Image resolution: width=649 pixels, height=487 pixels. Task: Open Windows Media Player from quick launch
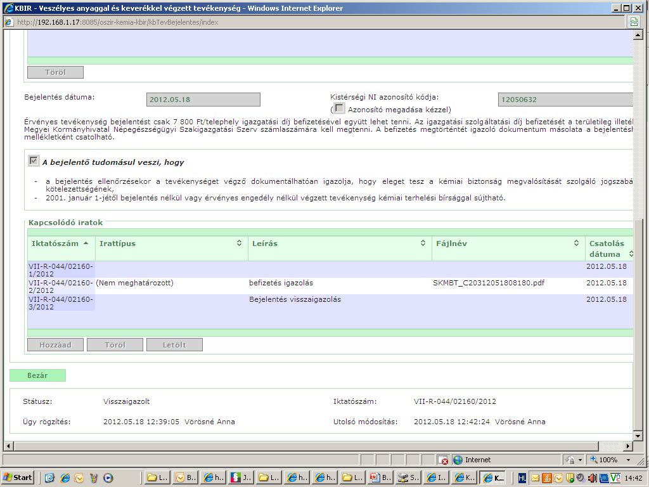(x=108, y=478)
